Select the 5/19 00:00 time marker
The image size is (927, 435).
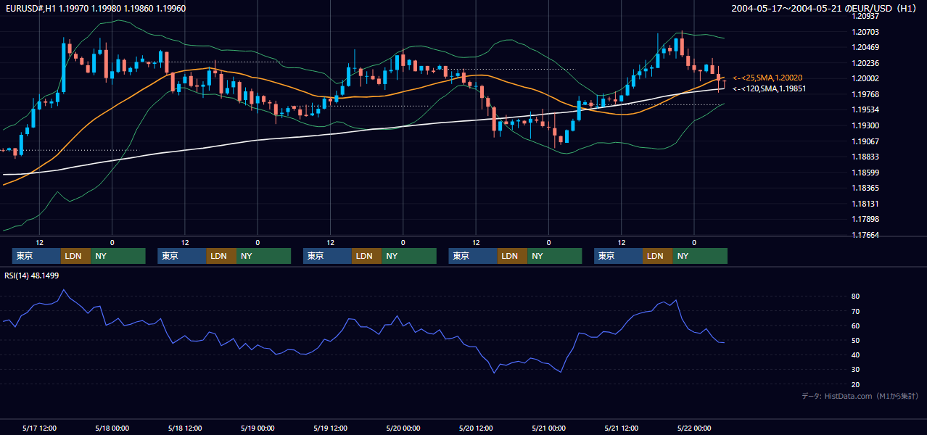pos(257,428)
